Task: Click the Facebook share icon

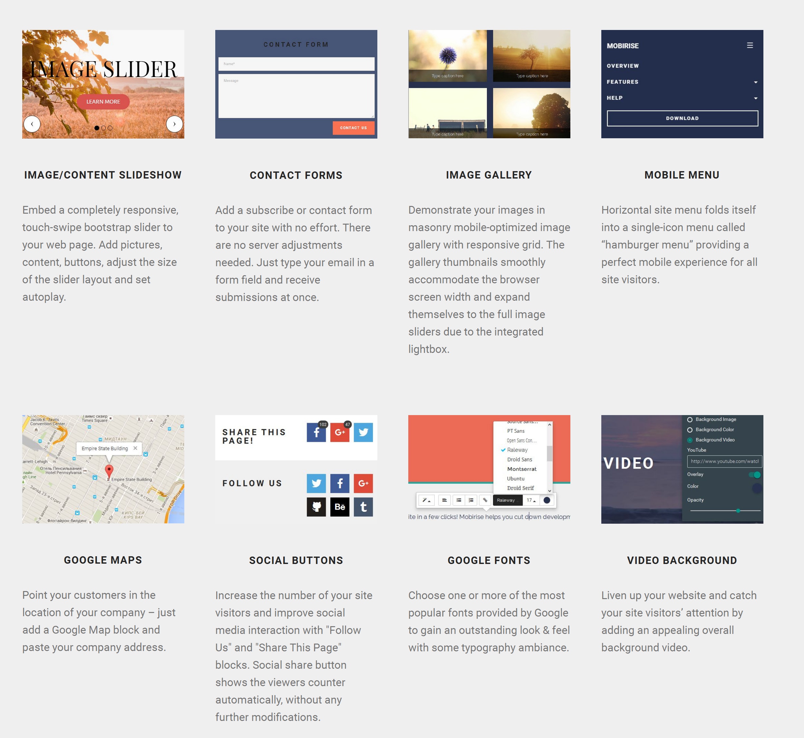Action: 316,431
